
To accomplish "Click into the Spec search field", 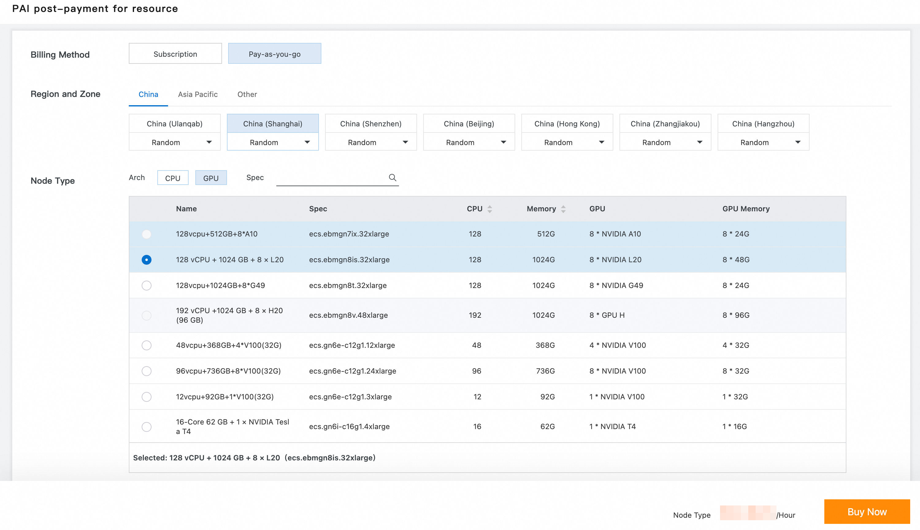I will 331,178.
